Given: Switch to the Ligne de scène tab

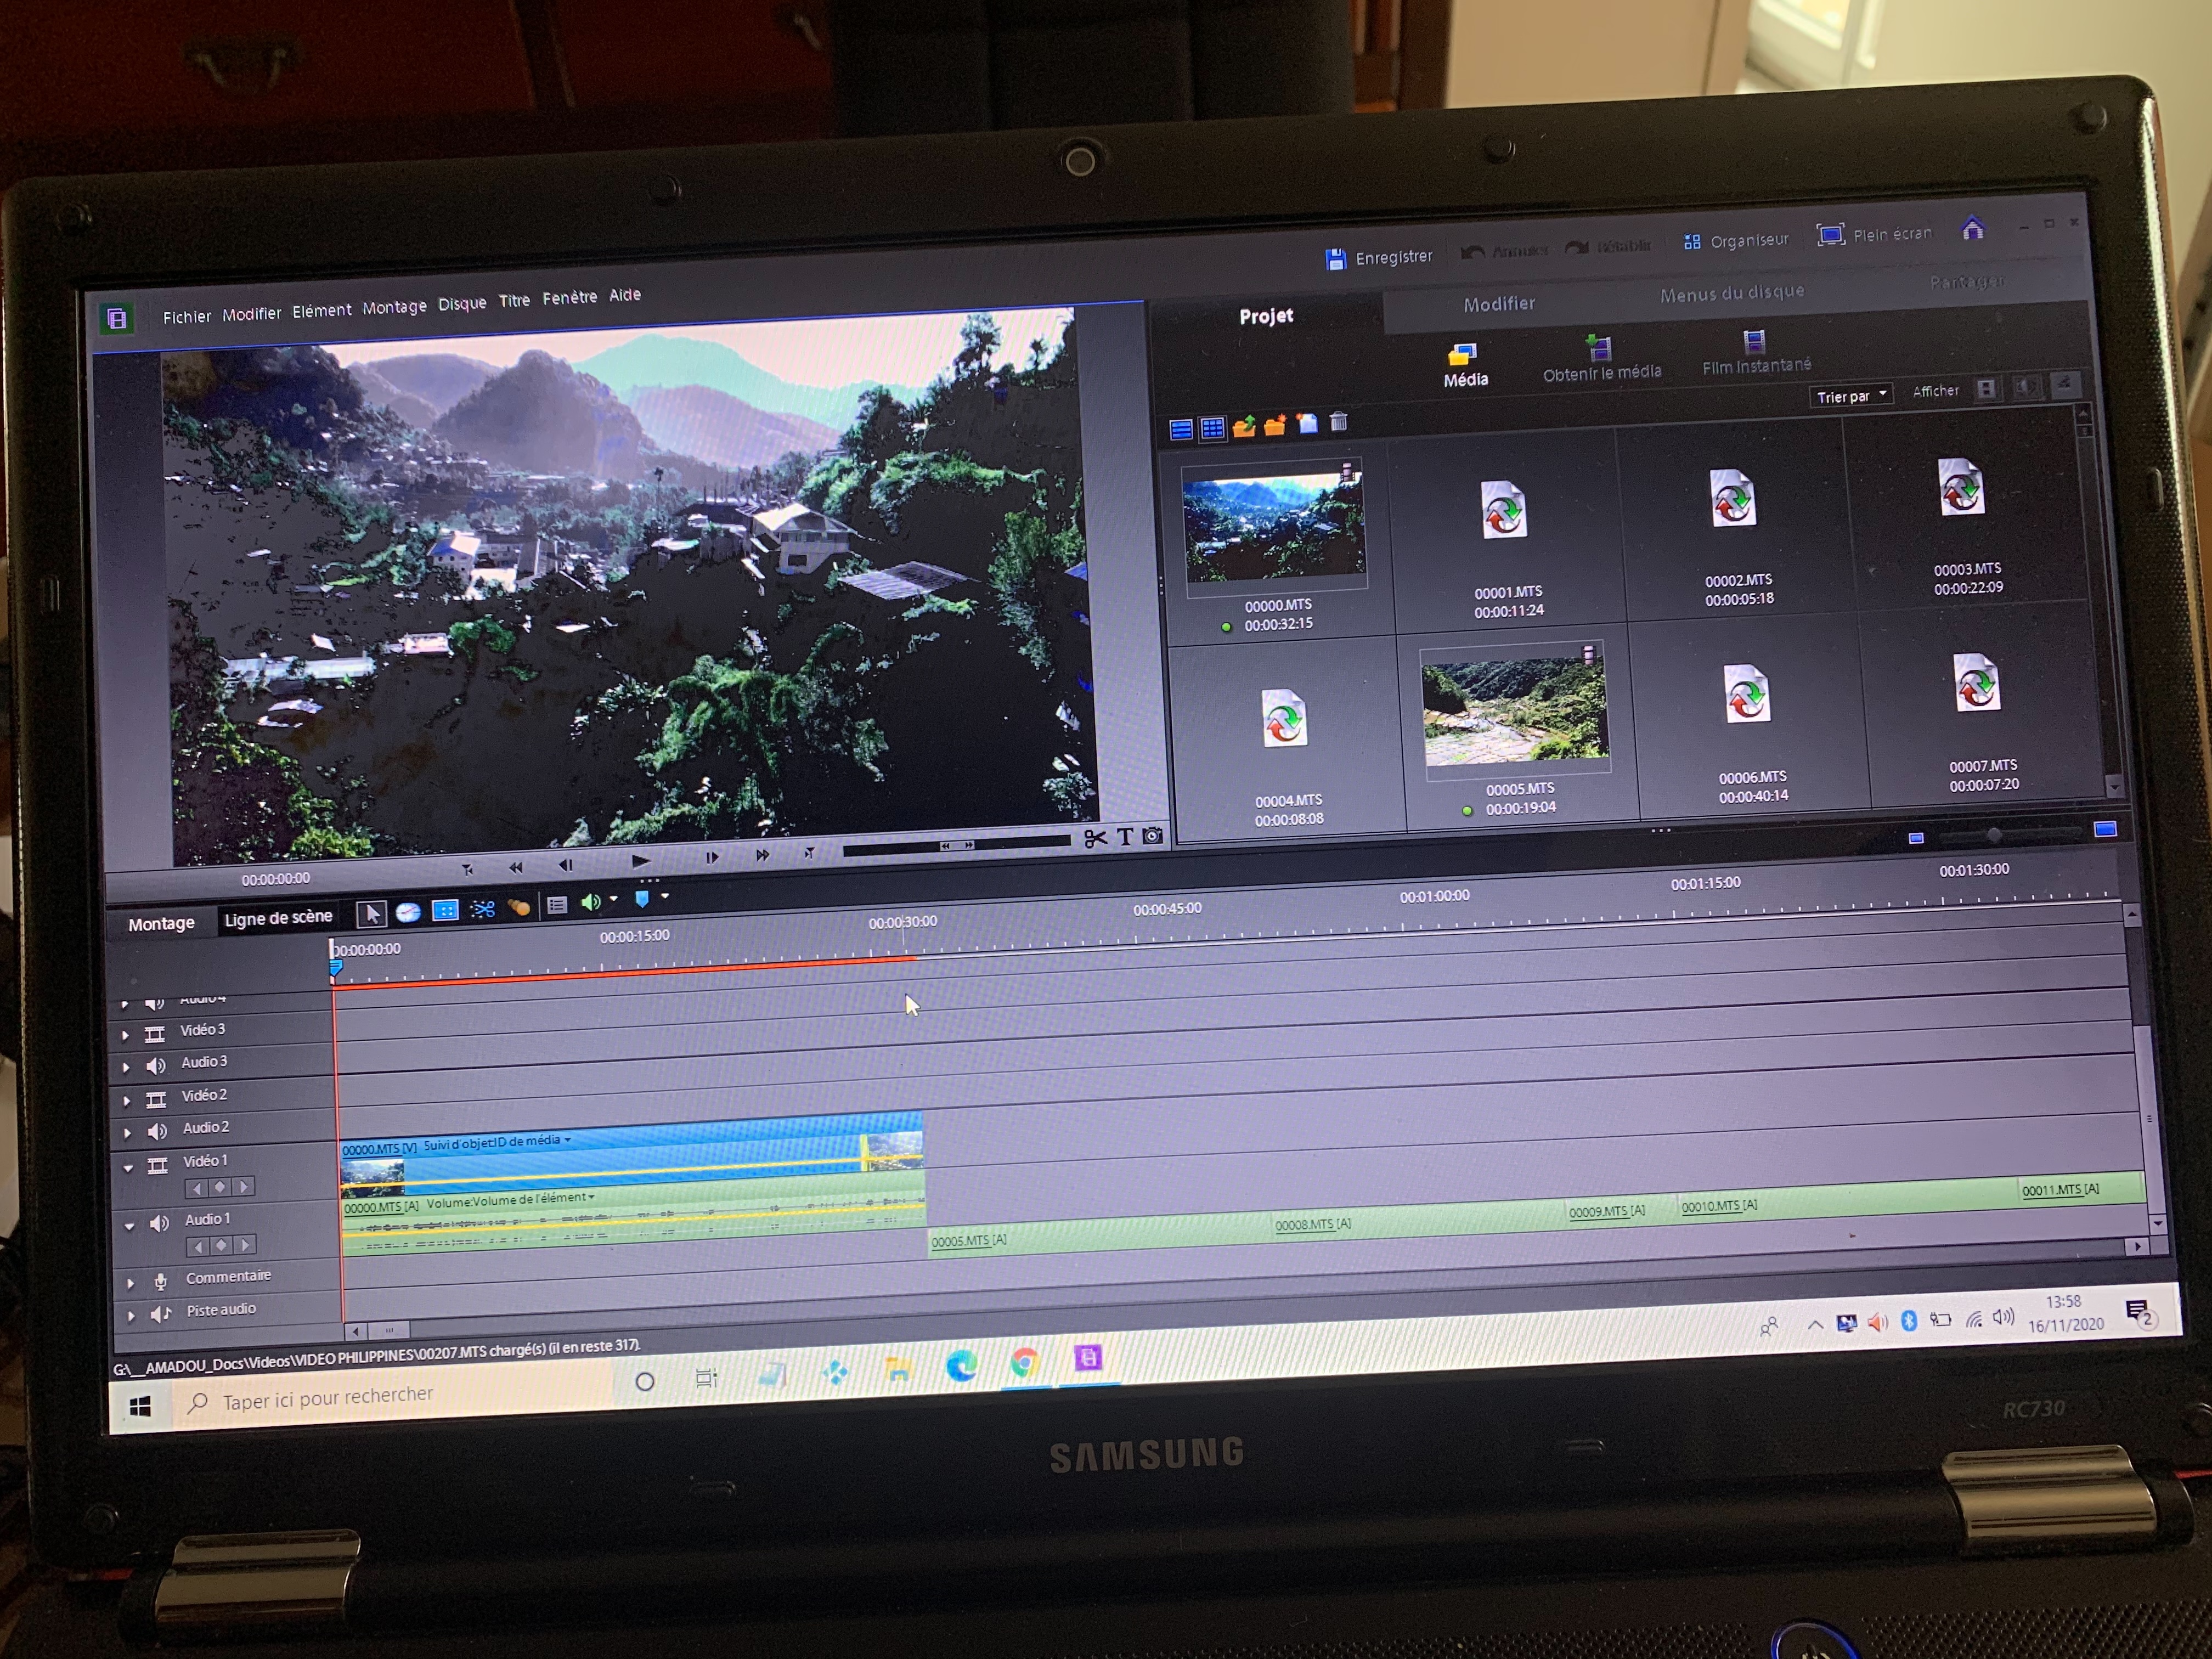Looking at the screenshot, I should click(x=278, y=918).
